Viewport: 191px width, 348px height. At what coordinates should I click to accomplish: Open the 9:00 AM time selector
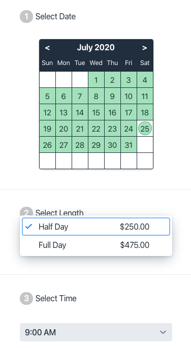pos(96,332)
